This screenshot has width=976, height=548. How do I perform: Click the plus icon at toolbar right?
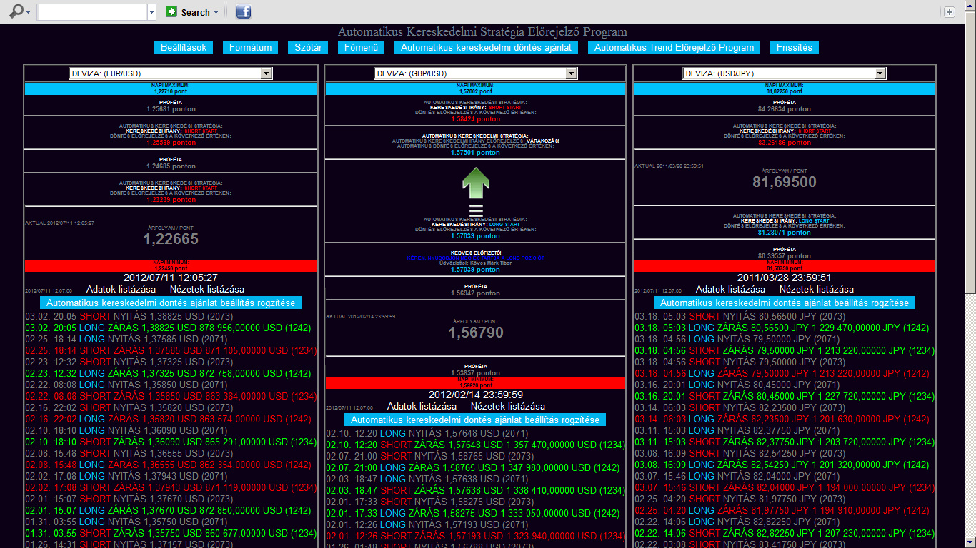pos(949,12)
